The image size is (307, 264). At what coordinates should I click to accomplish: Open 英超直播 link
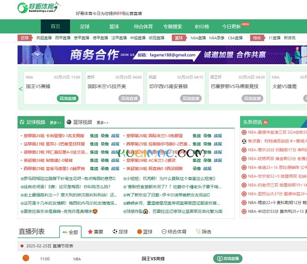pyautogui.click(x=44, y=38)
